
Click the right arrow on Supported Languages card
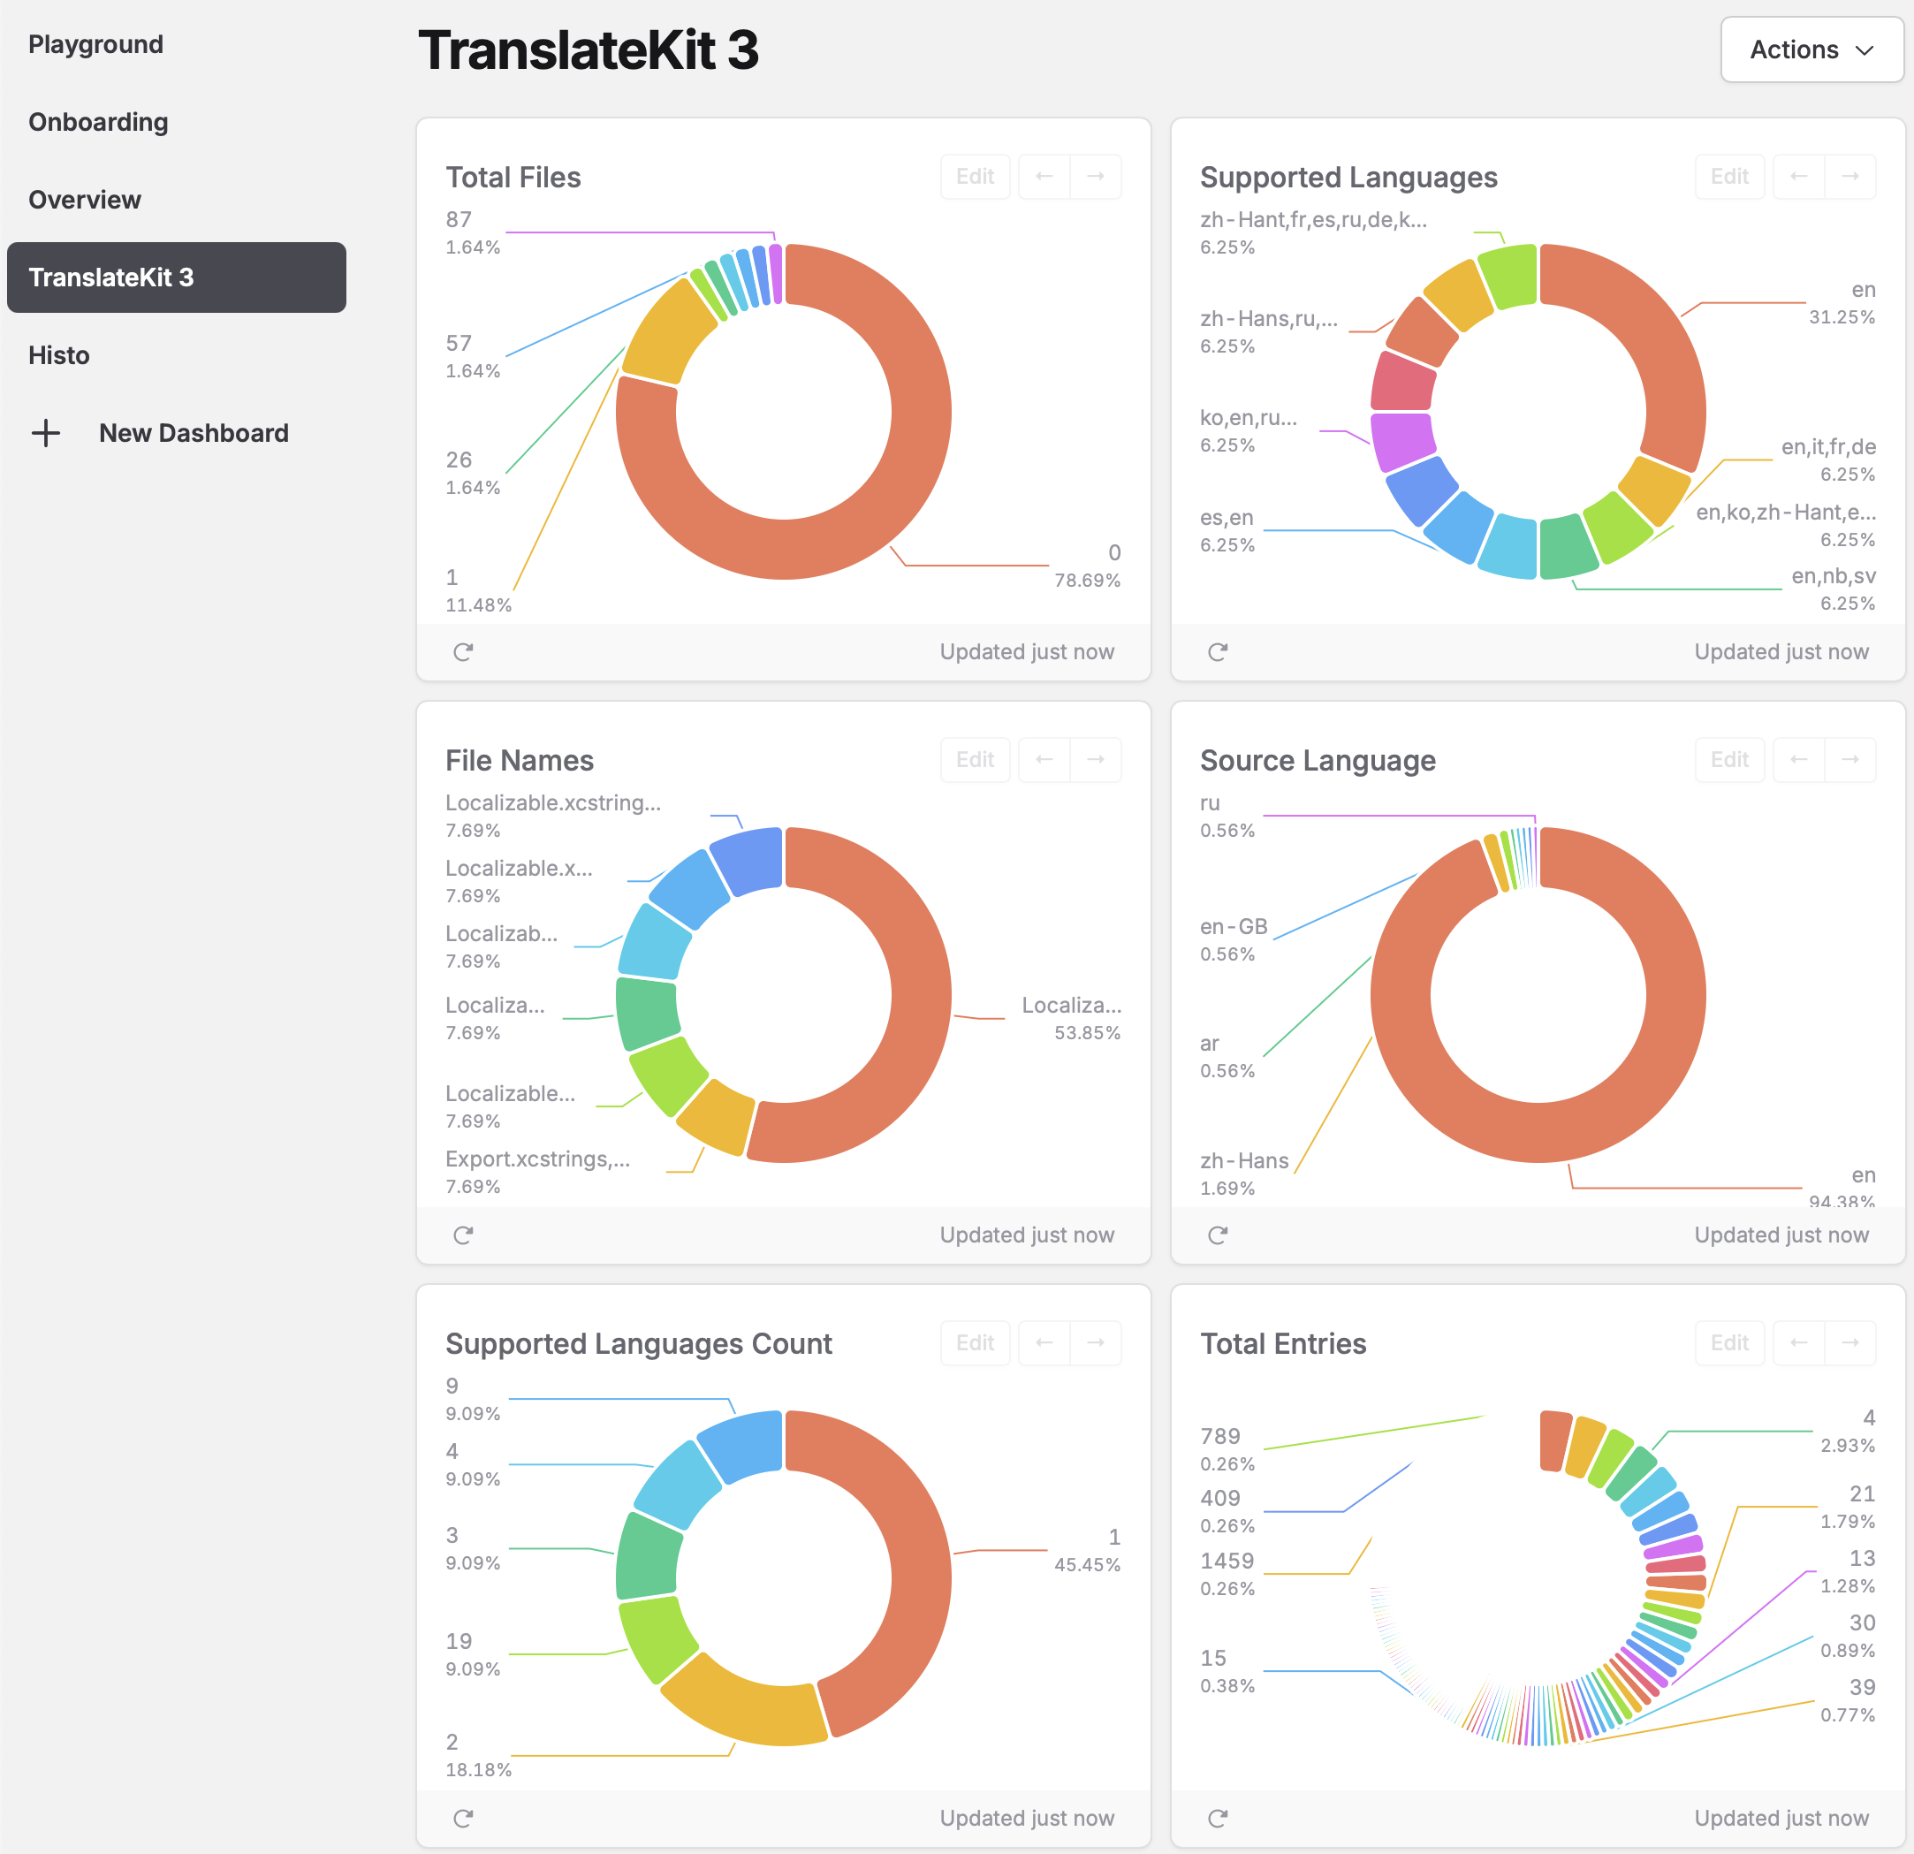[1851, 176]
